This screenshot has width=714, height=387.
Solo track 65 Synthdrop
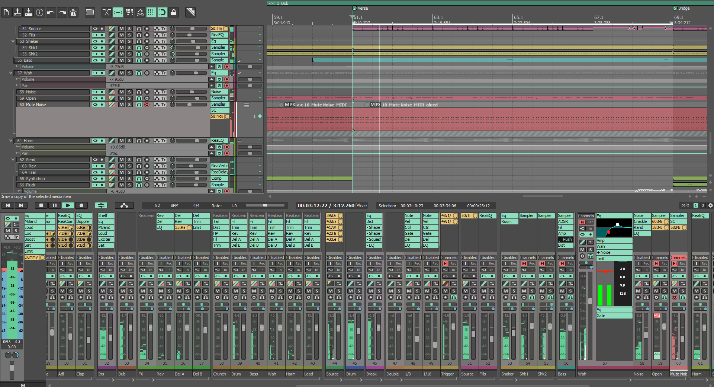[x=129, y=179]
